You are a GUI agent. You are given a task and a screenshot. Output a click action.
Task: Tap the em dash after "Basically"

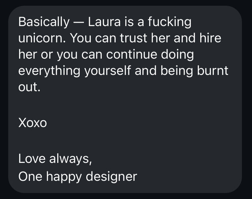pyautogui.click(x=78, y=22)
